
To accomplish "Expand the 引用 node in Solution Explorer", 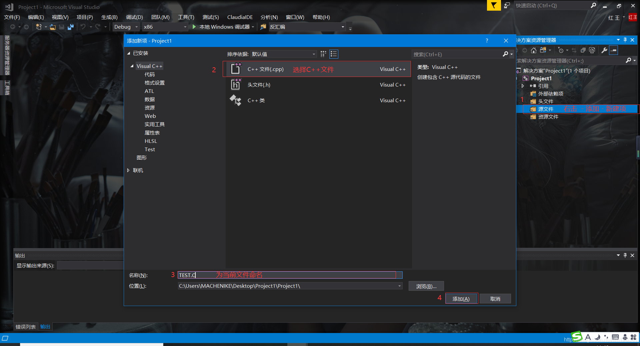I will (x=523, y=86).
